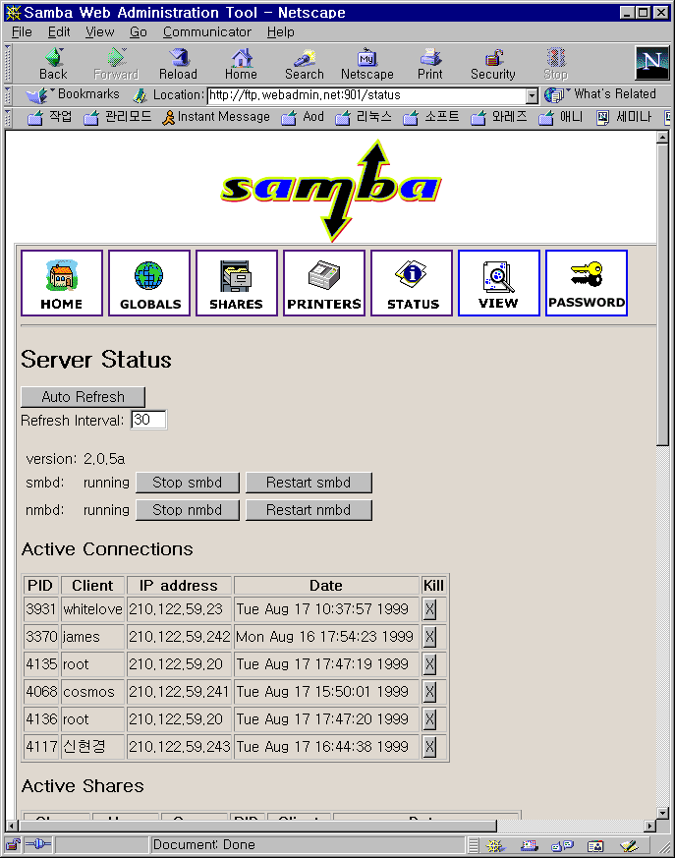Kill the 신현경 connection PID 4117
Screen dimensions: 675x858
pos(430,746)
